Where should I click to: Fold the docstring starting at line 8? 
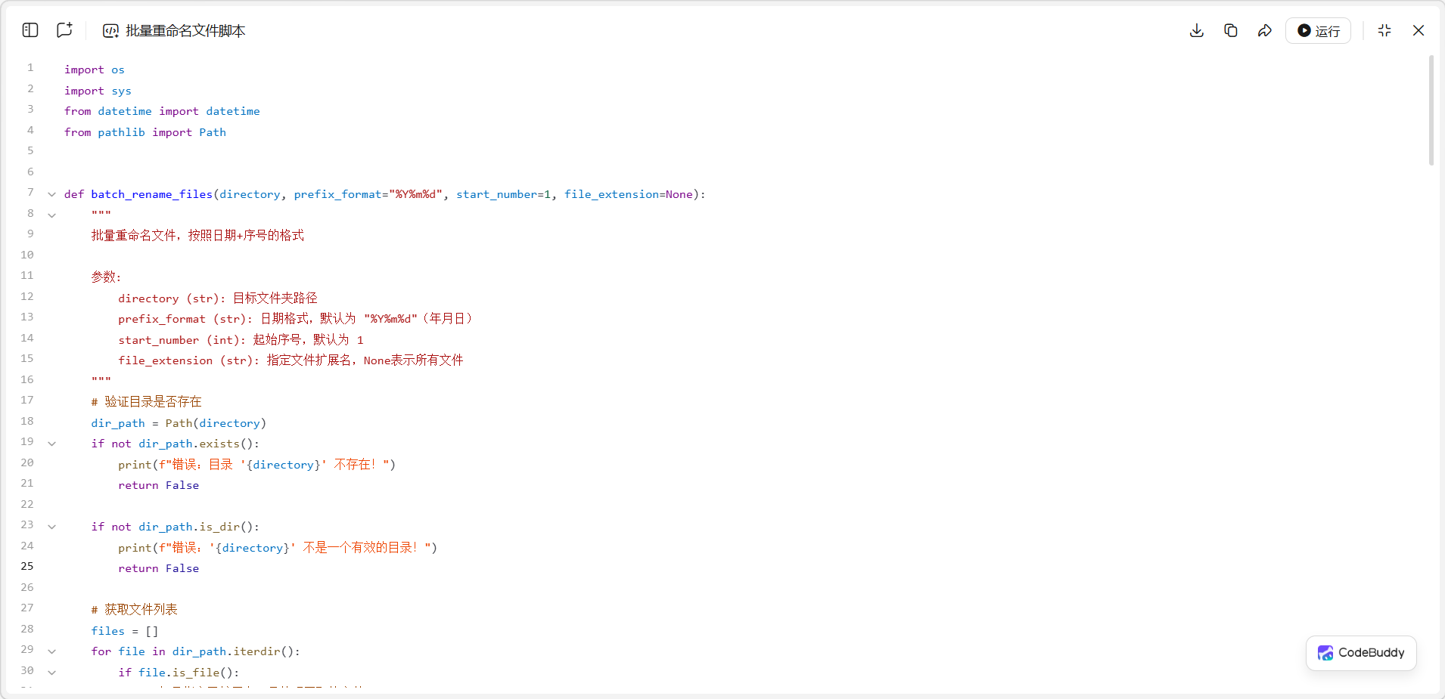(51, 215)
